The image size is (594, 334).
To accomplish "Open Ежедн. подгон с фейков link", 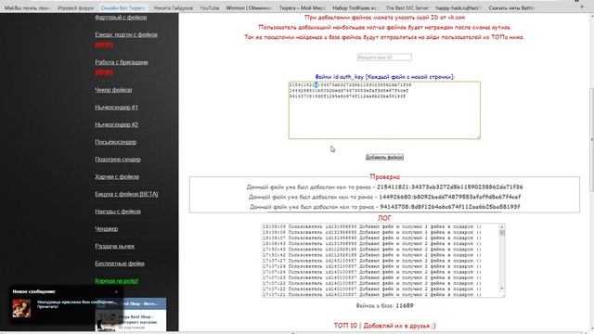I will [x=126, y=35].
